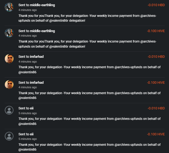Click middle-earthling avatar on HBD transfer
This screenshot has height=153, width=169.
click(9, 7)
